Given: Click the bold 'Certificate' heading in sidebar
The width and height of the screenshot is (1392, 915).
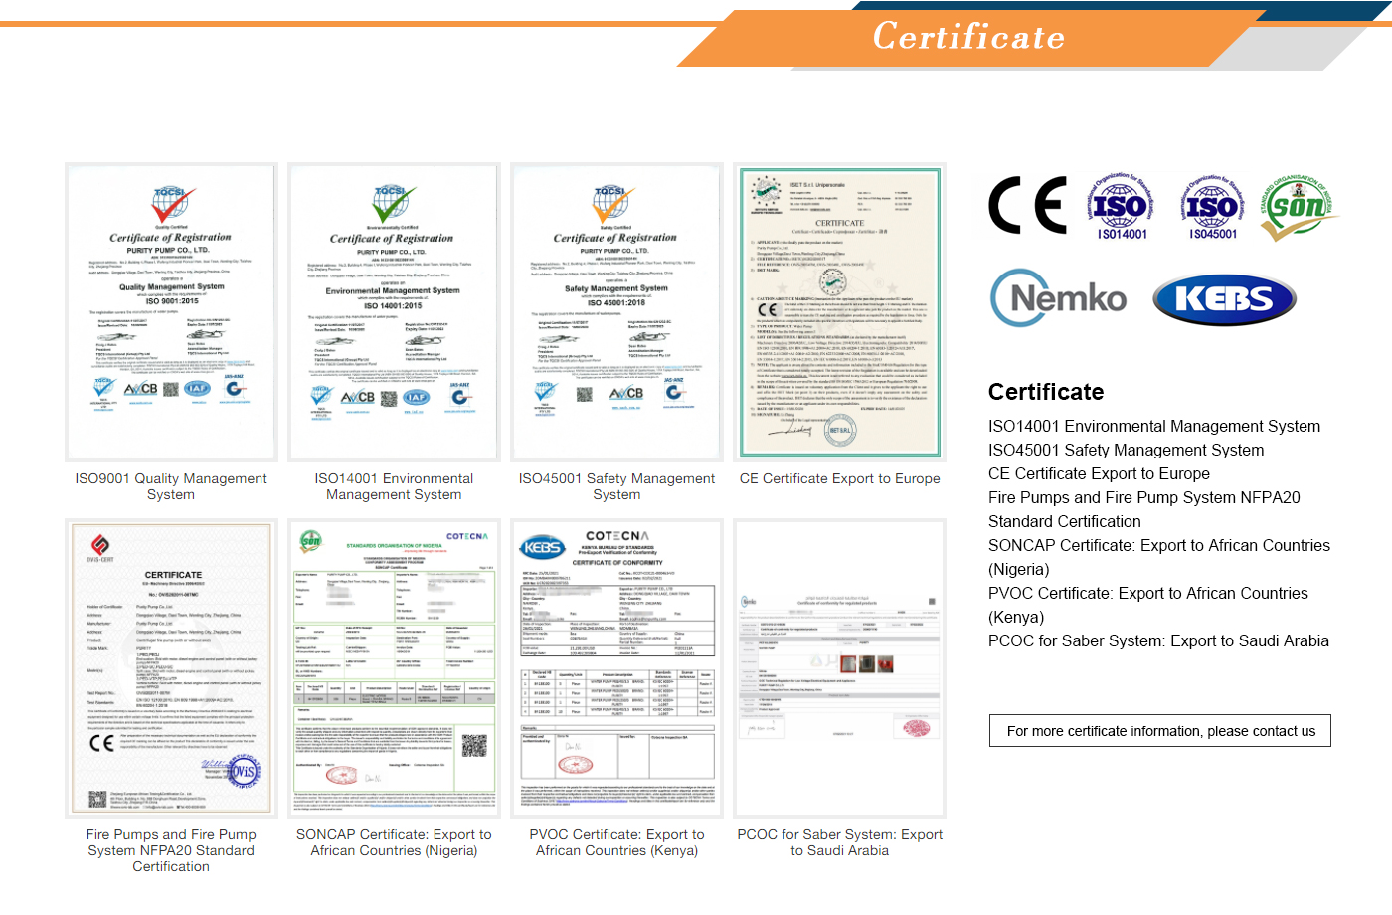Looking at the screenshot, I should (1046, 392).
